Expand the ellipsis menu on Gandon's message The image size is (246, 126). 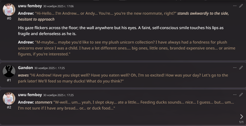coord(235,68)
